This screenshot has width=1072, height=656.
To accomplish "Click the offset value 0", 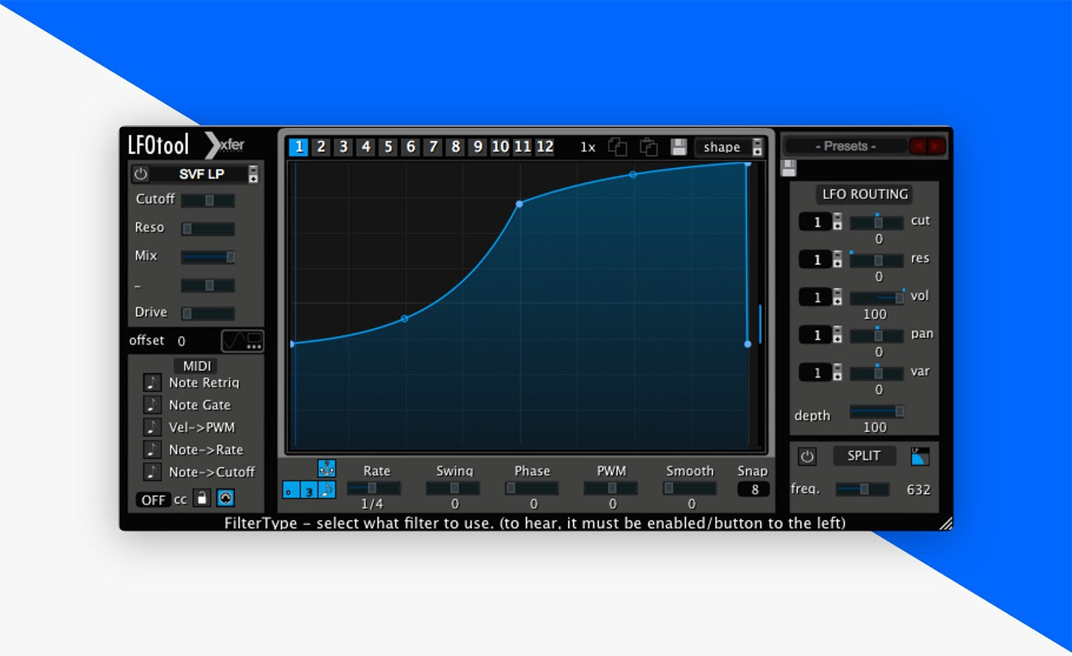I will (x=181, y=341).
